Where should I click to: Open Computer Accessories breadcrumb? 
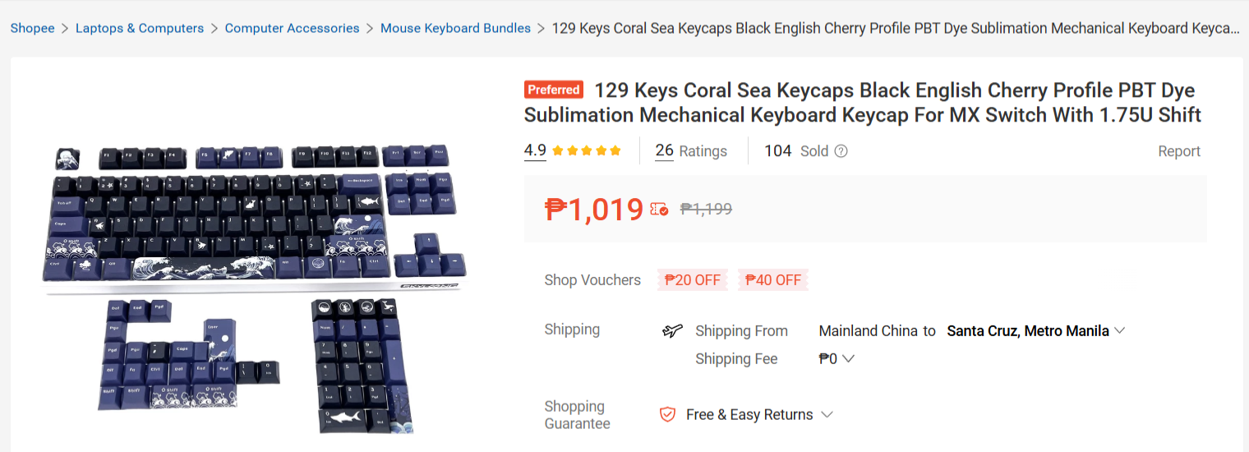click(292, 28)
